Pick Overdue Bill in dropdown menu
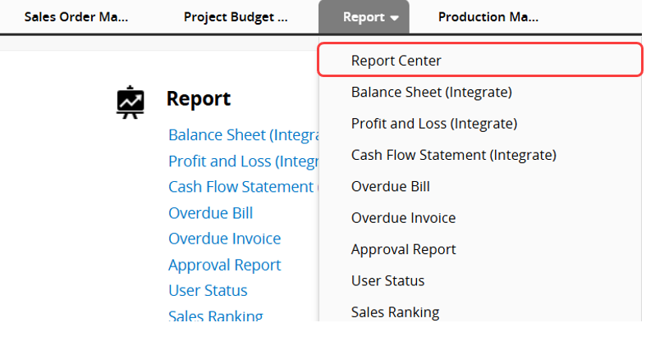646x341 pixels. tap(390, 186)
